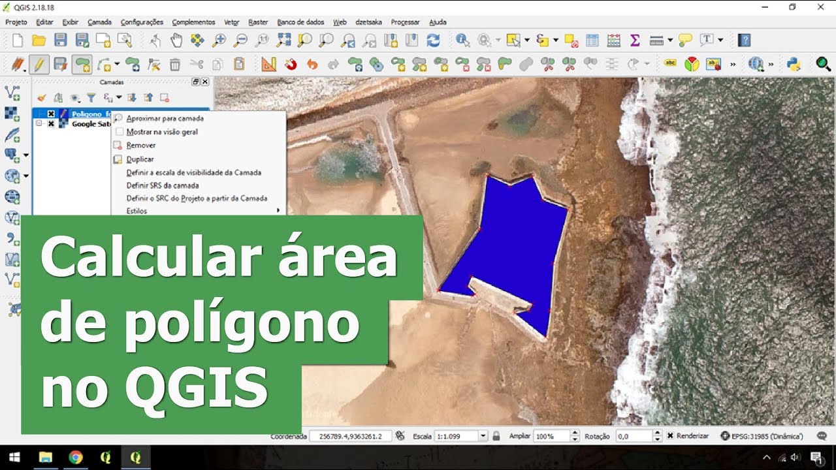Click the Zoom Out magnifier tool
836x470 pixels.
240,40
